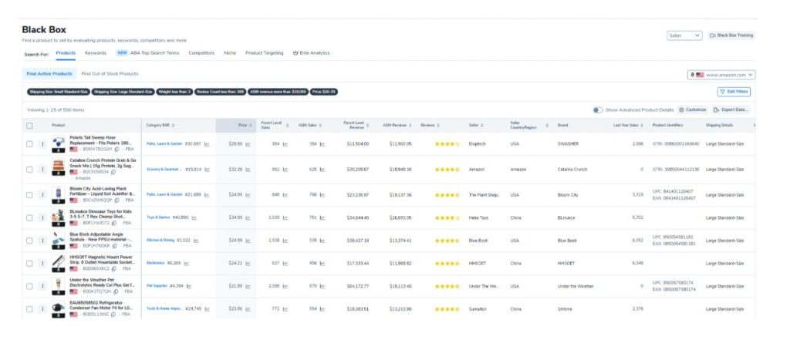Open BSR chart icon for Blue Bosti Spatula
The height and width of the screenshot is (357, 790).
click(x=196, y=241)
